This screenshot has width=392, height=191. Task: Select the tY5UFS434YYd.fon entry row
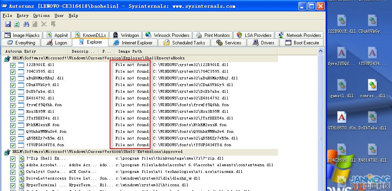click(x=140, y=145)
